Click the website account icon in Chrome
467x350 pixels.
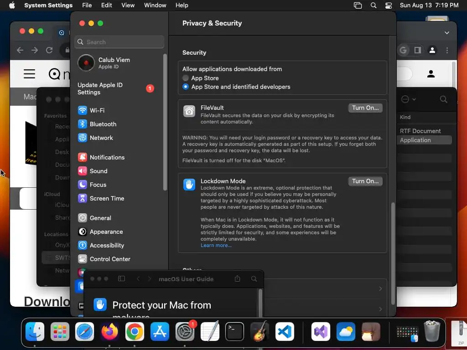431,74
